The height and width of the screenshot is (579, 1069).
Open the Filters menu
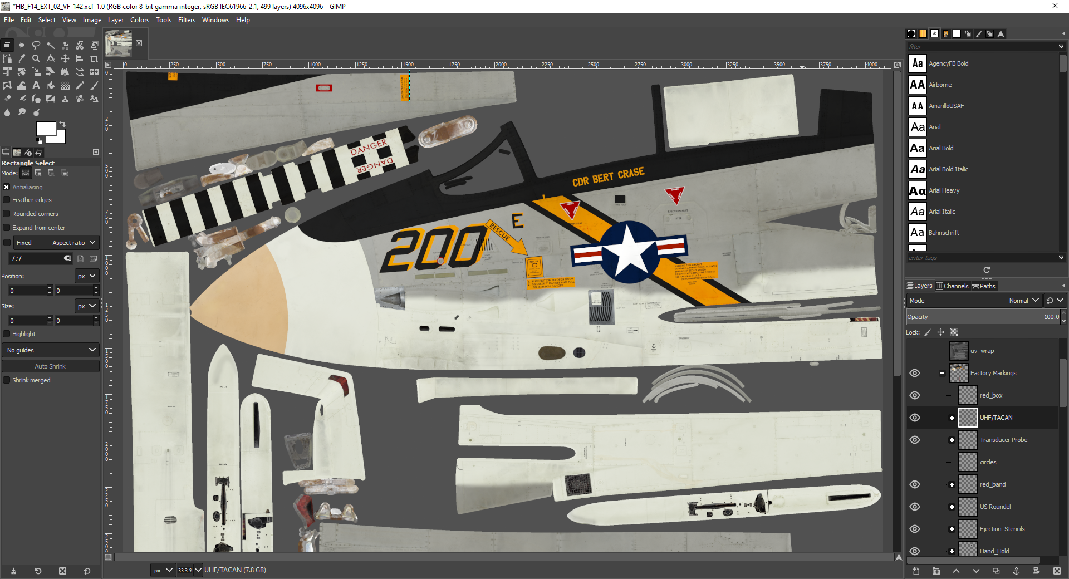(187, 20)
